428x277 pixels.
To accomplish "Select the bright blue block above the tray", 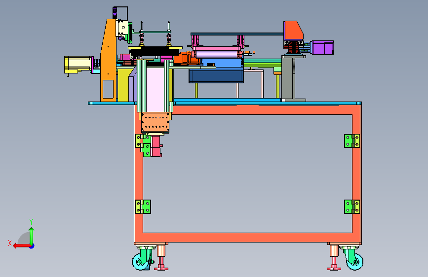I will click(x=222, y=63).
